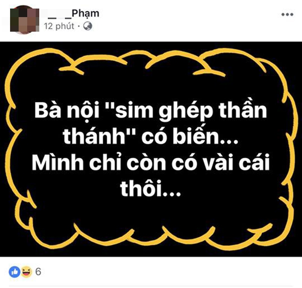
Task: Open reactions list showing count 6
Action: click(38, 271)
